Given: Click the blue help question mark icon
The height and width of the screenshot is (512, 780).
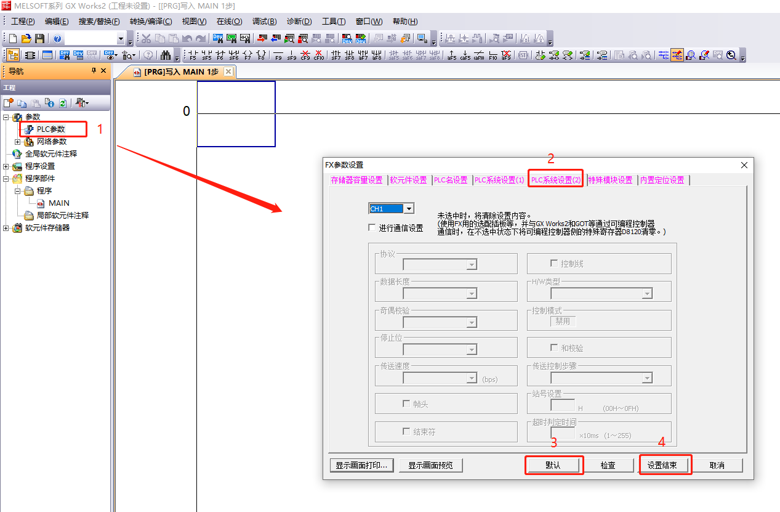Looking at the screenshot, I should (x=58, y=39).
